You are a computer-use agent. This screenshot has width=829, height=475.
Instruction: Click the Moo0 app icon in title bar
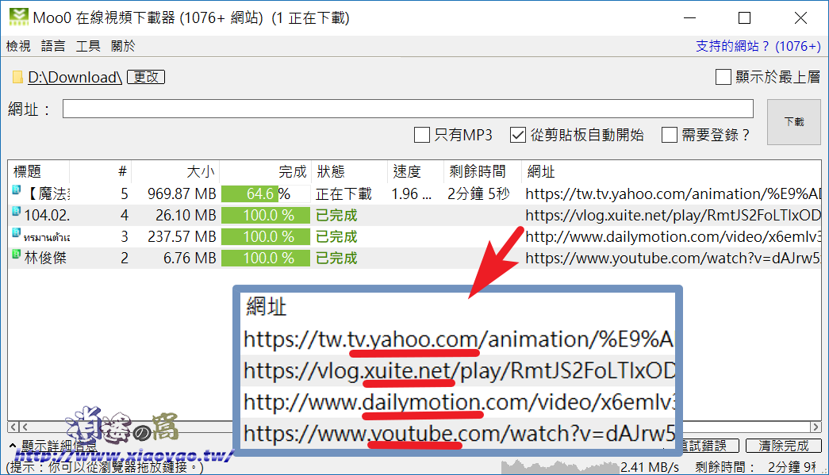(18, 17)
